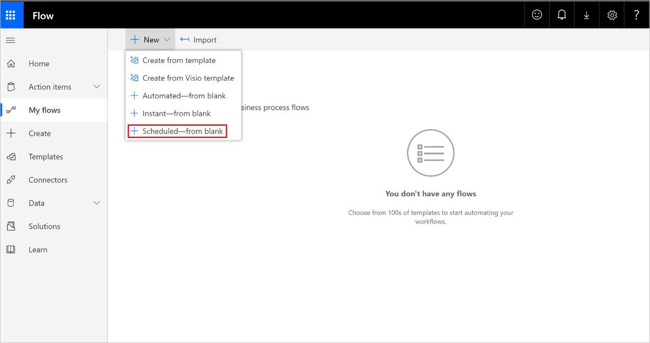The height and width of the screenshot is (343, 650).
Task: Click the smiley feedback icon
Action: pyautogui.click(x=537, y=15)
